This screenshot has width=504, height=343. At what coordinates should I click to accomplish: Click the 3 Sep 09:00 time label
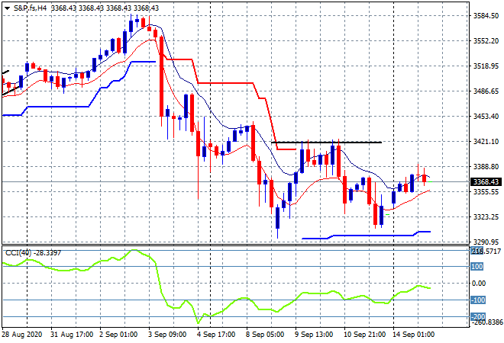point(167,335)
